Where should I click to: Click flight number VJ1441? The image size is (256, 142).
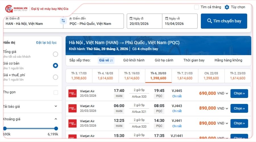(177, 136)
